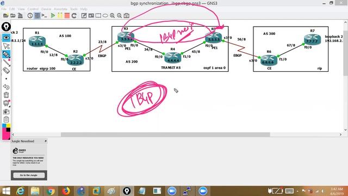Select router R7 with 7.7.7.7
Viewport: 348px width, 196px height.
click(312, 40)
